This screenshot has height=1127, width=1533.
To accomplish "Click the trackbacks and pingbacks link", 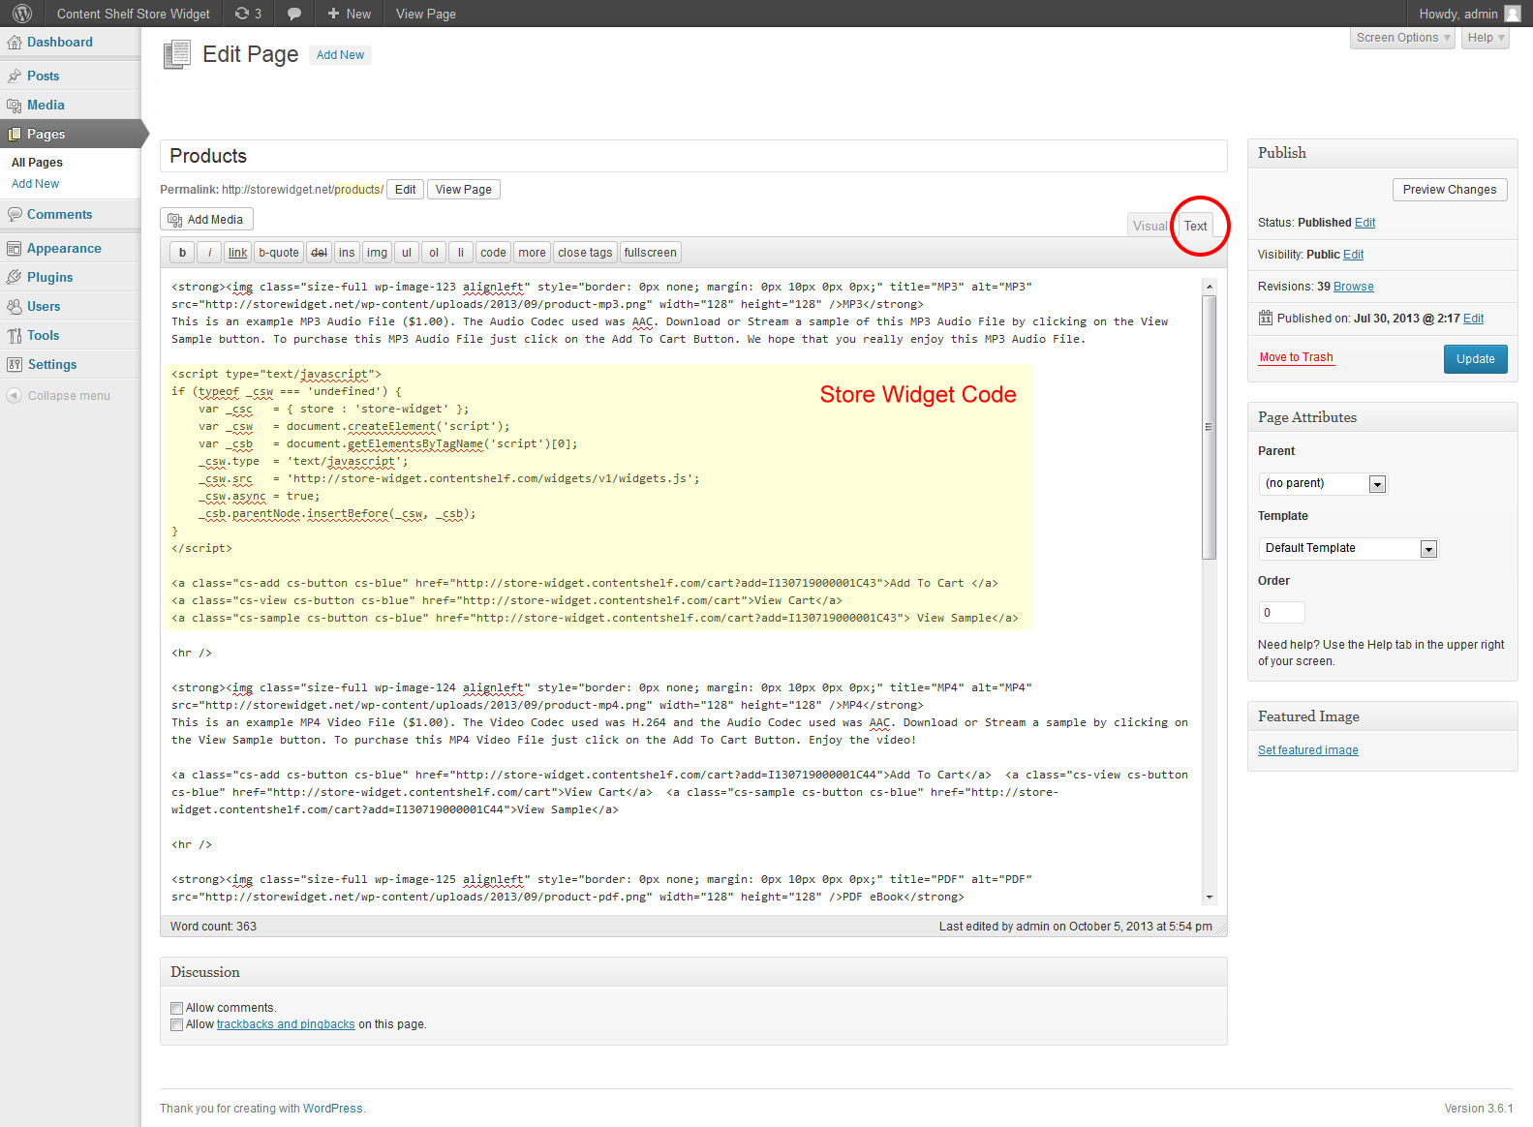I will click(286, 1024).
